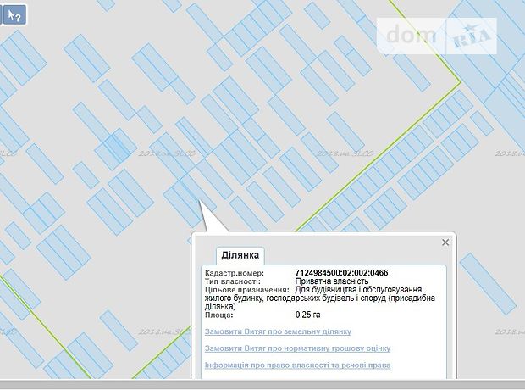Select cadastral number 7124984500:02:002:0466
Screen dimensions: 525x390
point(341,273)
